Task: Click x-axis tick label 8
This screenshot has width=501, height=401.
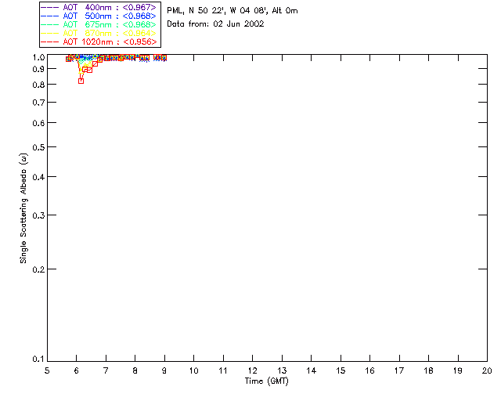Action: tap(135, 370)
